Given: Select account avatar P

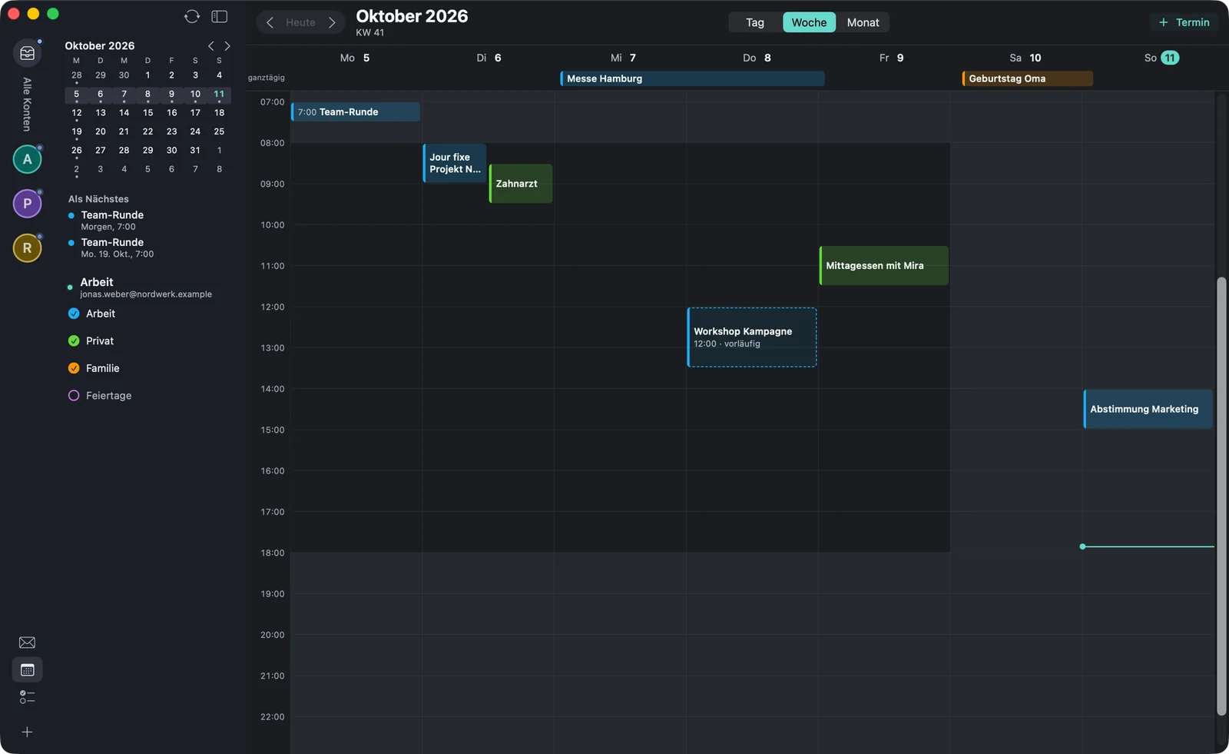Looking at the screenshot, I should (x=28, y=204).
